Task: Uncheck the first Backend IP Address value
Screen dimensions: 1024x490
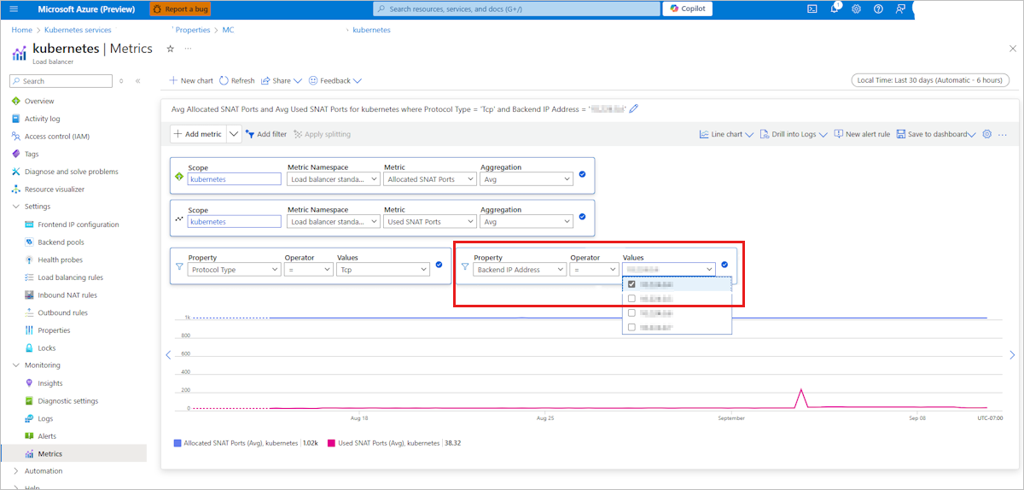Action: click(x=631, y=284)
